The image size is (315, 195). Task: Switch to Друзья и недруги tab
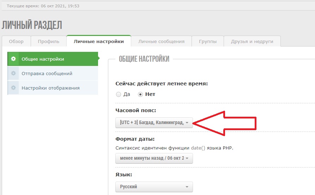pyautogui.click(x=252, y=41)
